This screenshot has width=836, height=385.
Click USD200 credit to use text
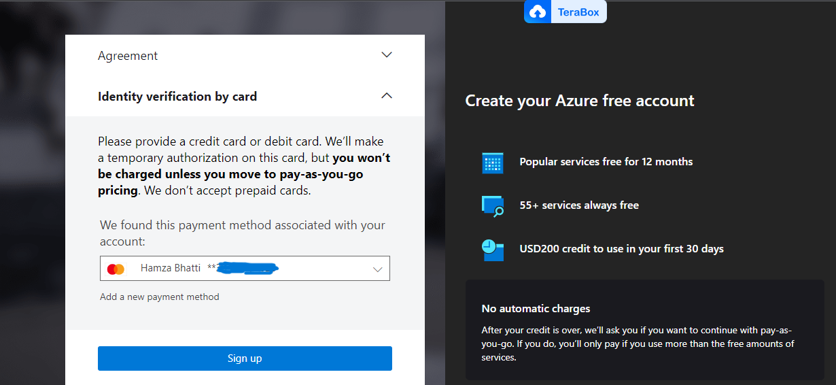coord(621,249)
